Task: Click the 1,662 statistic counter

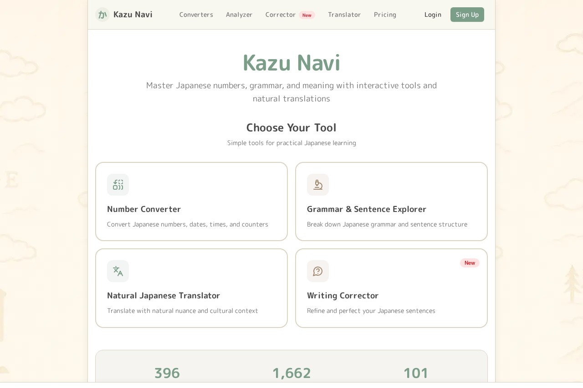Action: pos(291,373)
